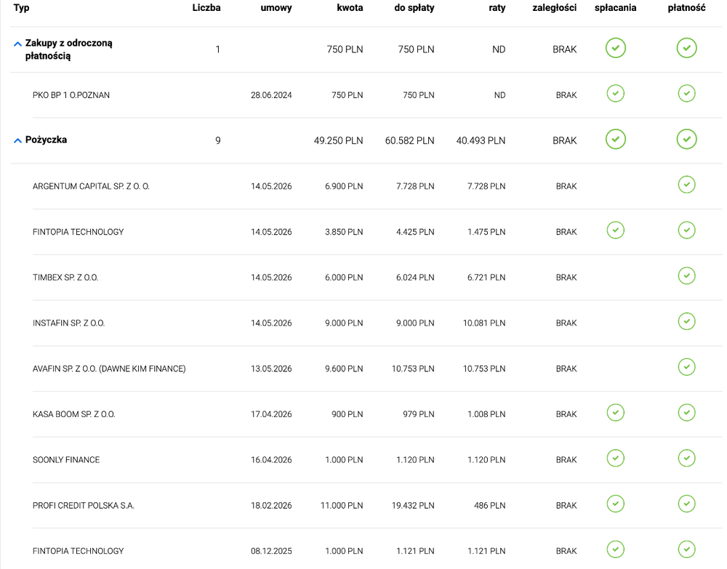Click the installment 1.475 PLN
Image resolution: width=727 pixels, height=569 pixels.
coord(486,232)
